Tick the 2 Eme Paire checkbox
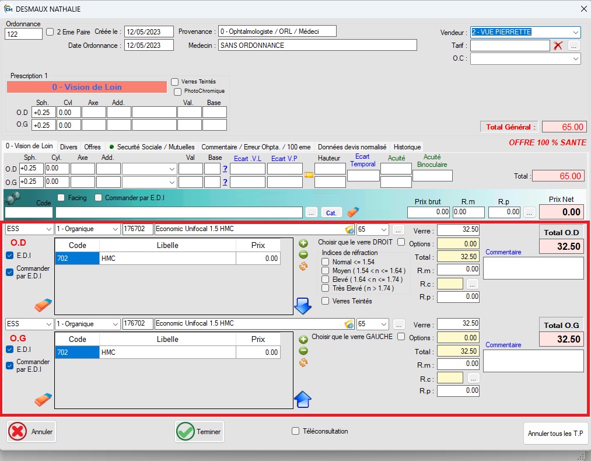This screenshot has height=461, width=591. pos(50,32)
